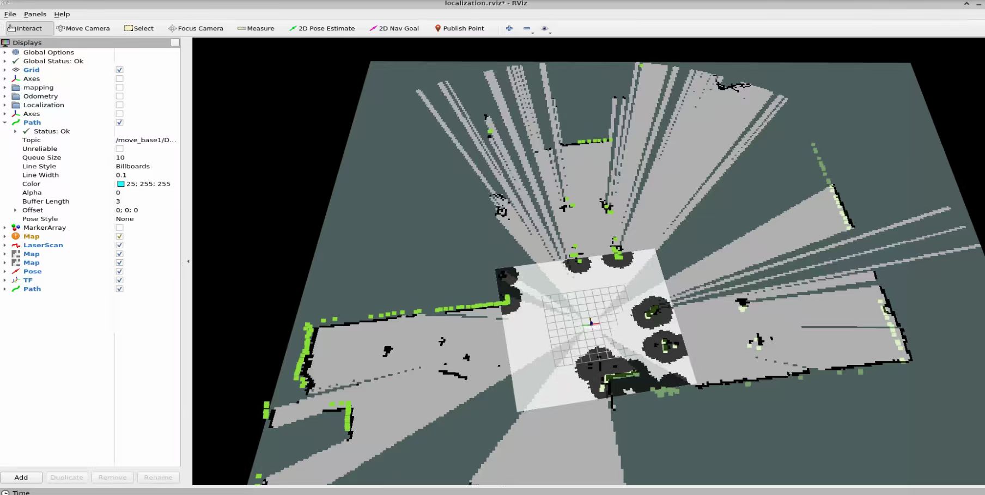985x495 pixels.
Task: Choose the 2D Nav Goal tool
Action: tap(394, 28)
